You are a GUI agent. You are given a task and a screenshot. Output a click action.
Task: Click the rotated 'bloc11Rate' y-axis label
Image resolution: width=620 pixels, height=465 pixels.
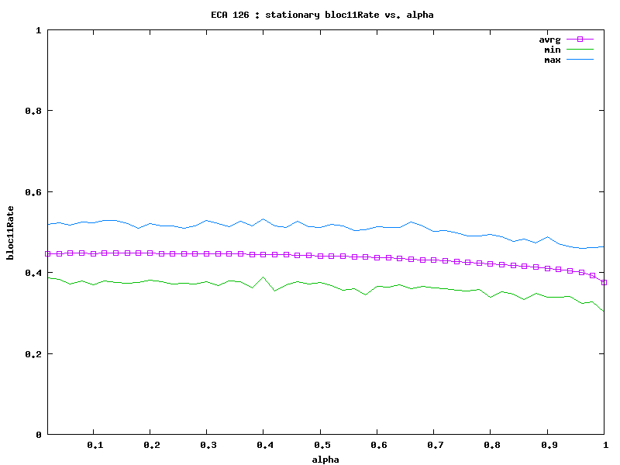pos(10,232)
